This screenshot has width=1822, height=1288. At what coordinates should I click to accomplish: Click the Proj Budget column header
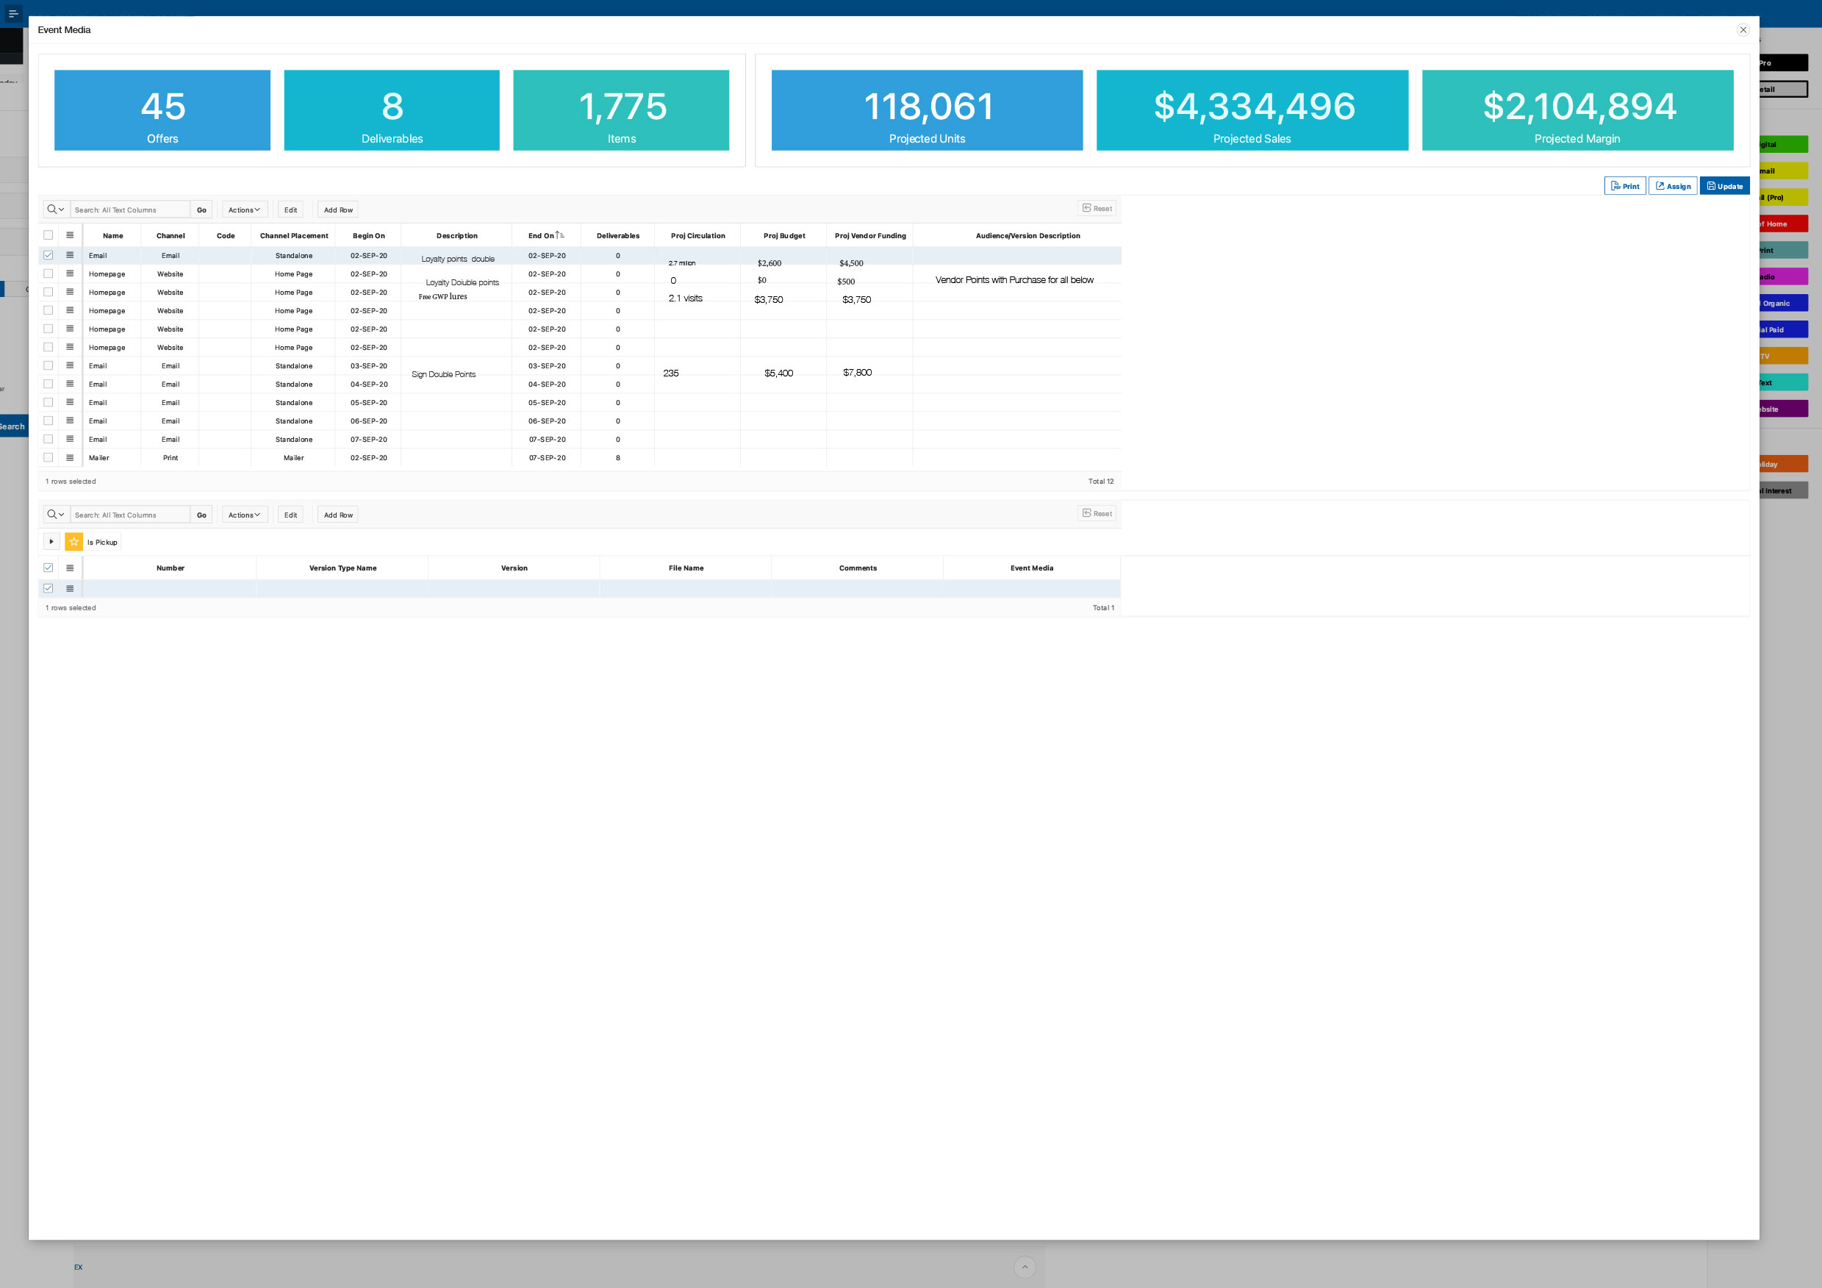(x=783, y=236)
